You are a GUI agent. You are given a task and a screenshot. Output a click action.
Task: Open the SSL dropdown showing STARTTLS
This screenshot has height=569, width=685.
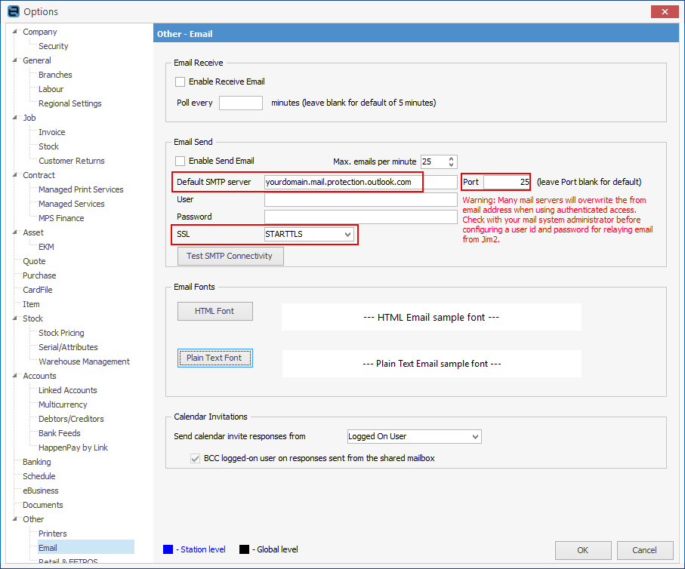pyautogui.click(x=308, y=235)
